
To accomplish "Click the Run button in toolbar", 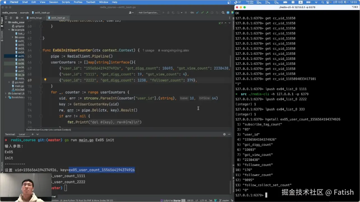I will tap(164, 13).
